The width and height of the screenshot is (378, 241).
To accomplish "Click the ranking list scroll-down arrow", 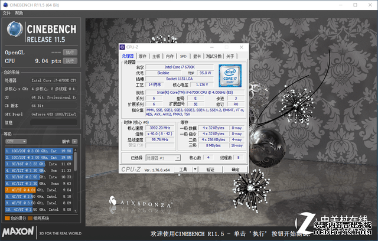I will pos(76,211).
